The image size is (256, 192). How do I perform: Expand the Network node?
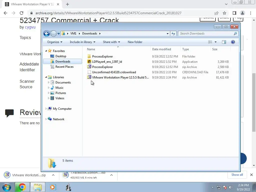coord(46,119)
